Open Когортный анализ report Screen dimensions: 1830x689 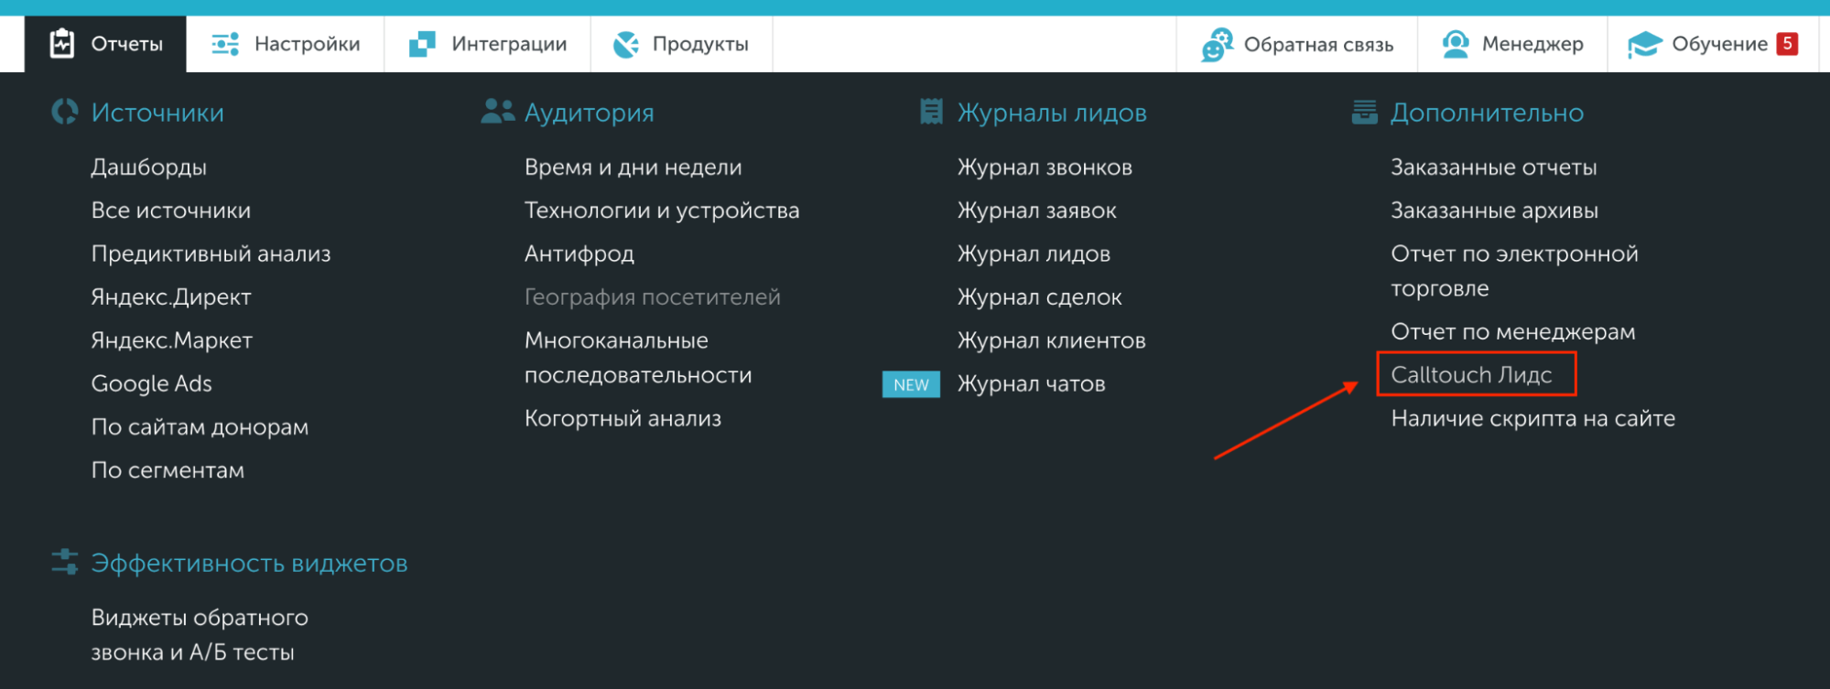(x=623, y=419)
